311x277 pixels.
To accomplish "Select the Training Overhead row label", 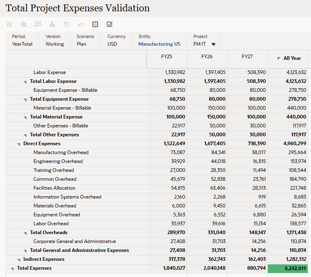I will tap(54, 170).
